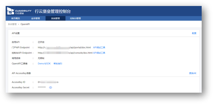This screenshot has width=213, height=104.
Task: Click the masked AccessKey Secret asterisks
Action: click(x=42, y=88)
